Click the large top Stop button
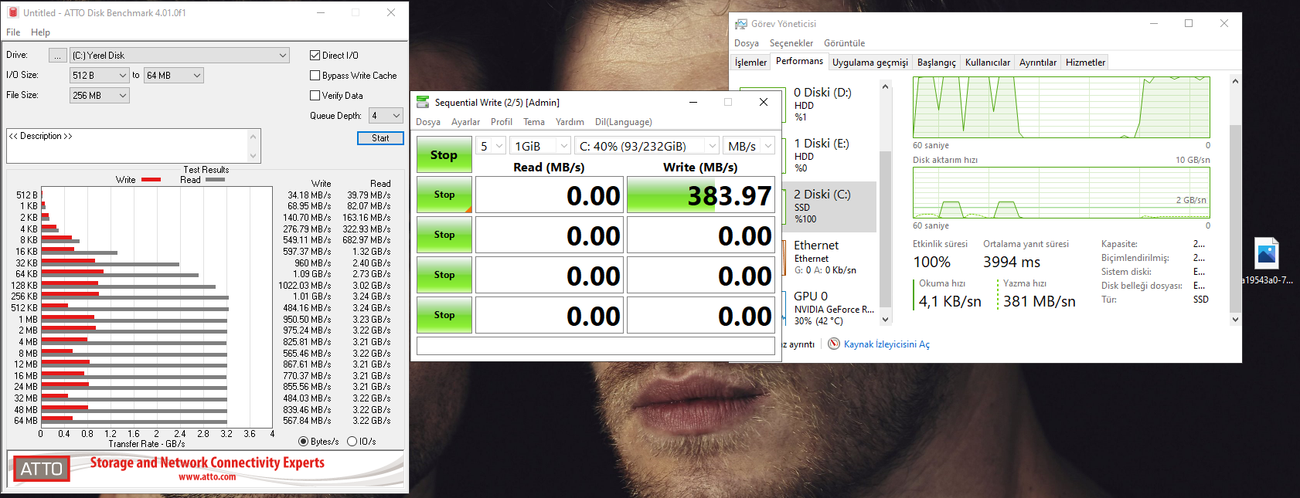 coord(444,154)
